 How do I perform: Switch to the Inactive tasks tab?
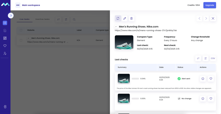coord(43,19)
